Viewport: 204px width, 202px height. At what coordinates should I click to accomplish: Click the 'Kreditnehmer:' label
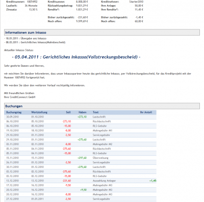pyautogui.click(x=110, y=2)
